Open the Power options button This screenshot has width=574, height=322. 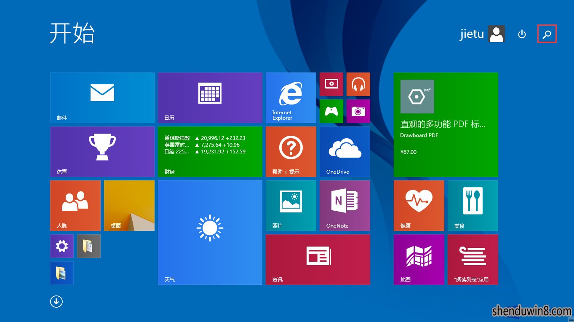pos(522,34)
